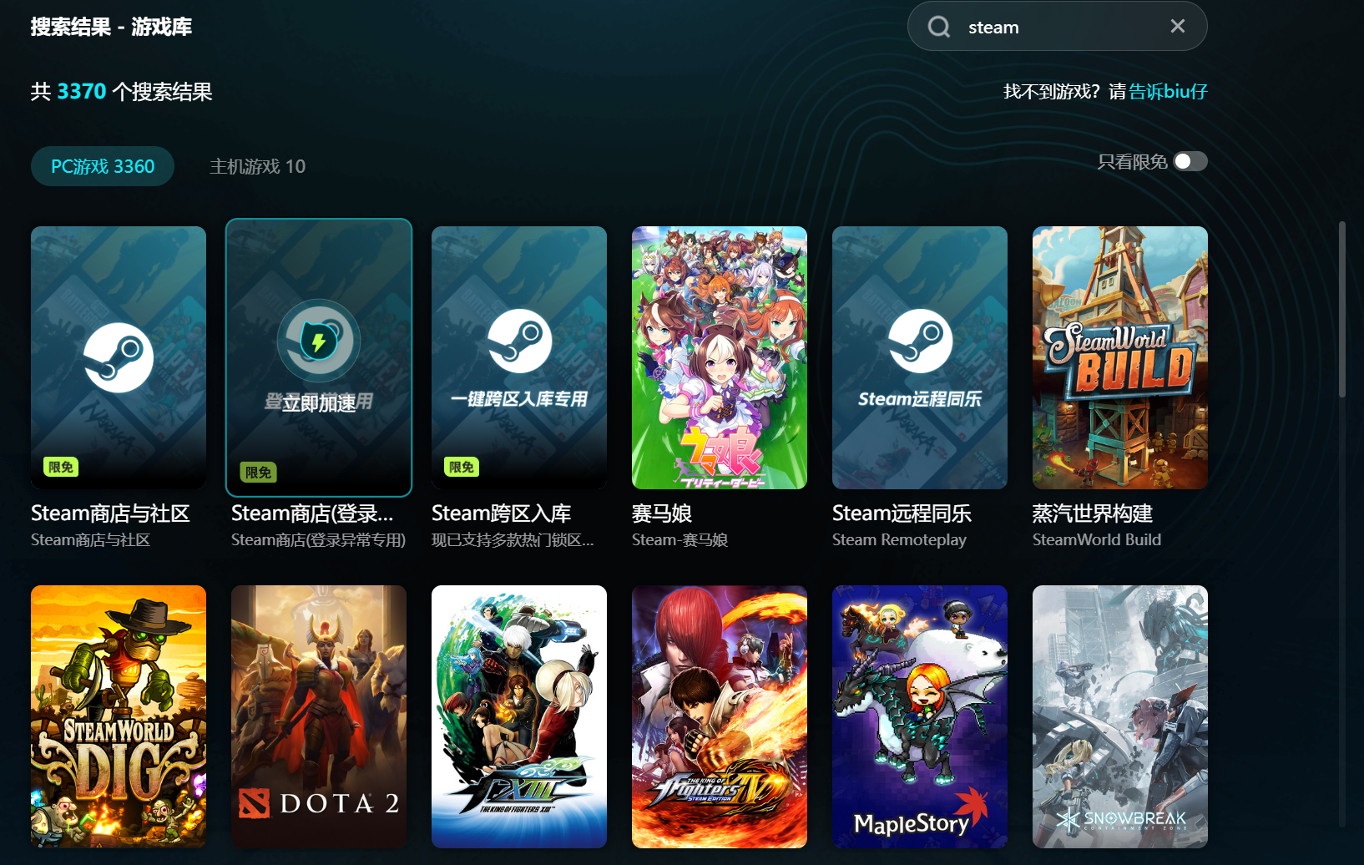The height and width of the screenshot is (865, 1364).
Task: Open the MapleStory game cover
Action: [x=920, y=716]
